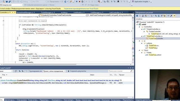Viewport: 180px width, 101px height.
Task: Sort by the Код column header
Action: (x=4, y=75)
